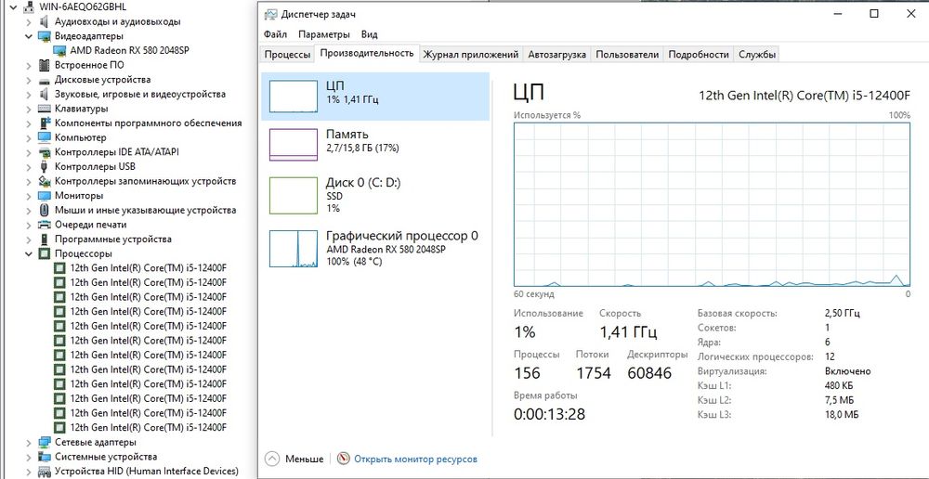Click the Встроенное ПО firmware icon
Image resolution: width=929 pixels, height=479 pixels.
pos(44,65)
